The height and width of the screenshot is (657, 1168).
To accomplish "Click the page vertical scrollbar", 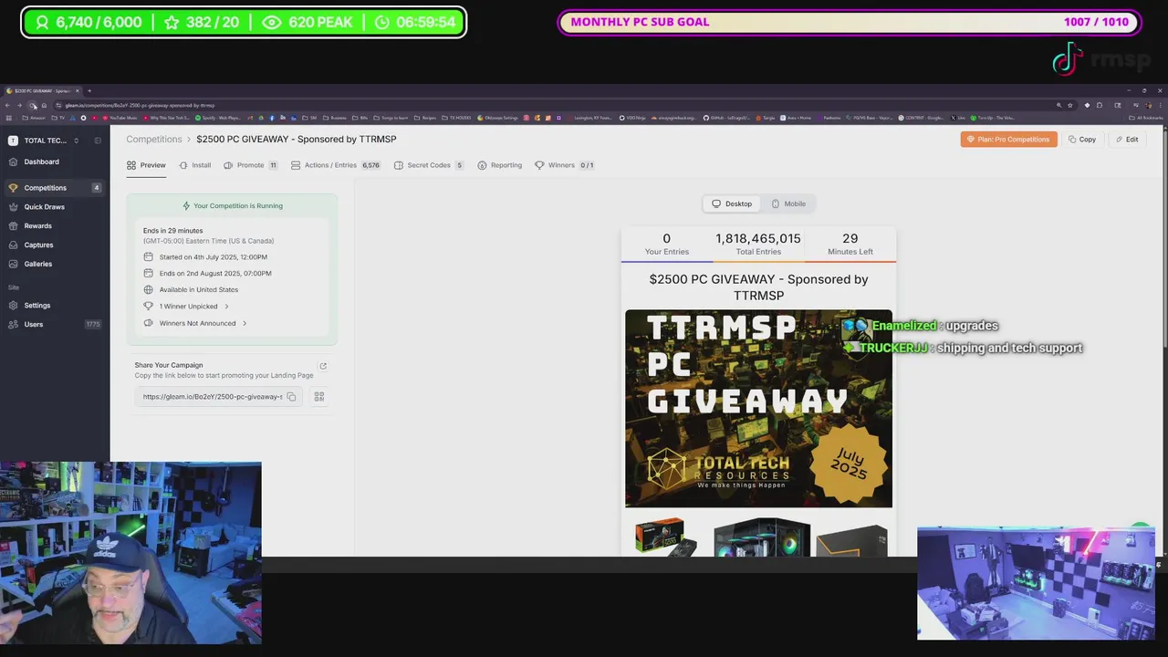I will coord(1164,237).
